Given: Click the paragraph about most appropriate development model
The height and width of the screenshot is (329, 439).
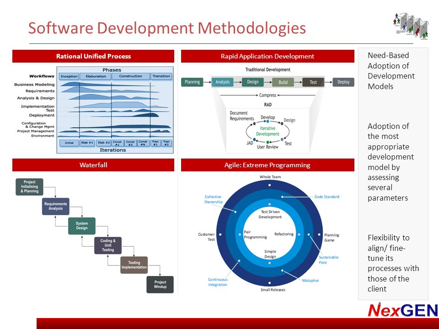Looking at the screenshot, I should (x=391, y=162).
